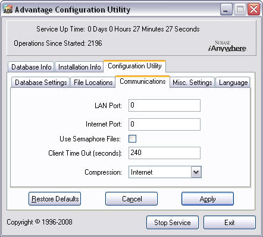Switch to the Database Info tab

(x=31, y=67)
